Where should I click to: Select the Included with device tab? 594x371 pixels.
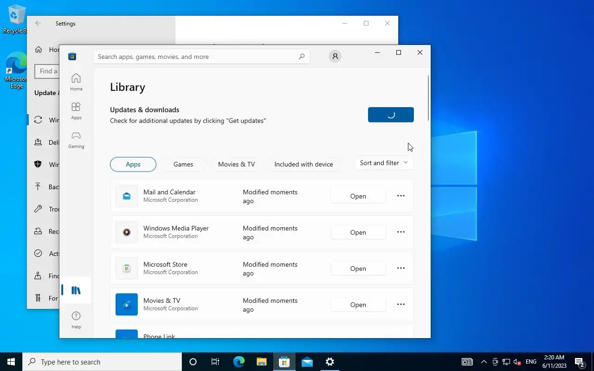pos(303,164)
